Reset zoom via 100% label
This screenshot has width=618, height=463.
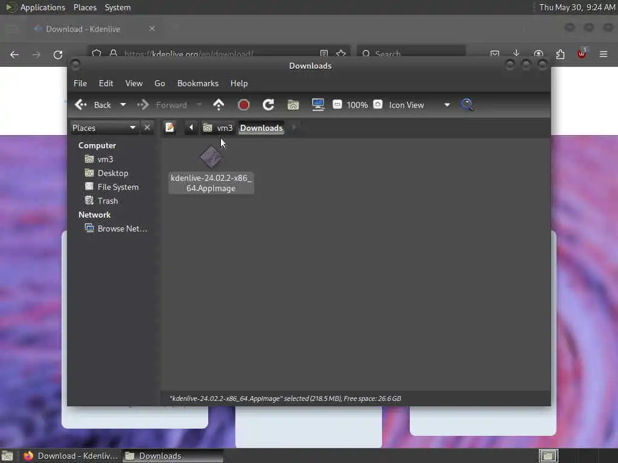[x=357, y=105]
